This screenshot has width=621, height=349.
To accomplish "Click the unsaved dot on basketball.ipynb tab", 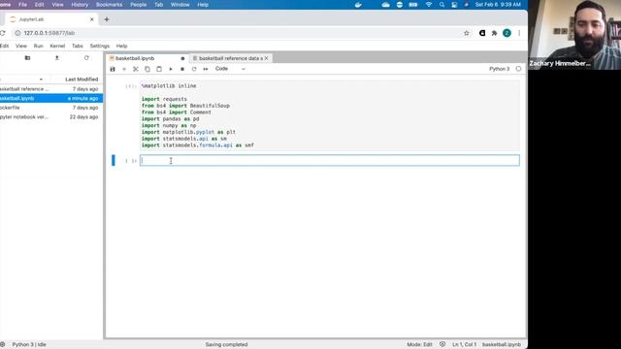I will tap(182, 58).
